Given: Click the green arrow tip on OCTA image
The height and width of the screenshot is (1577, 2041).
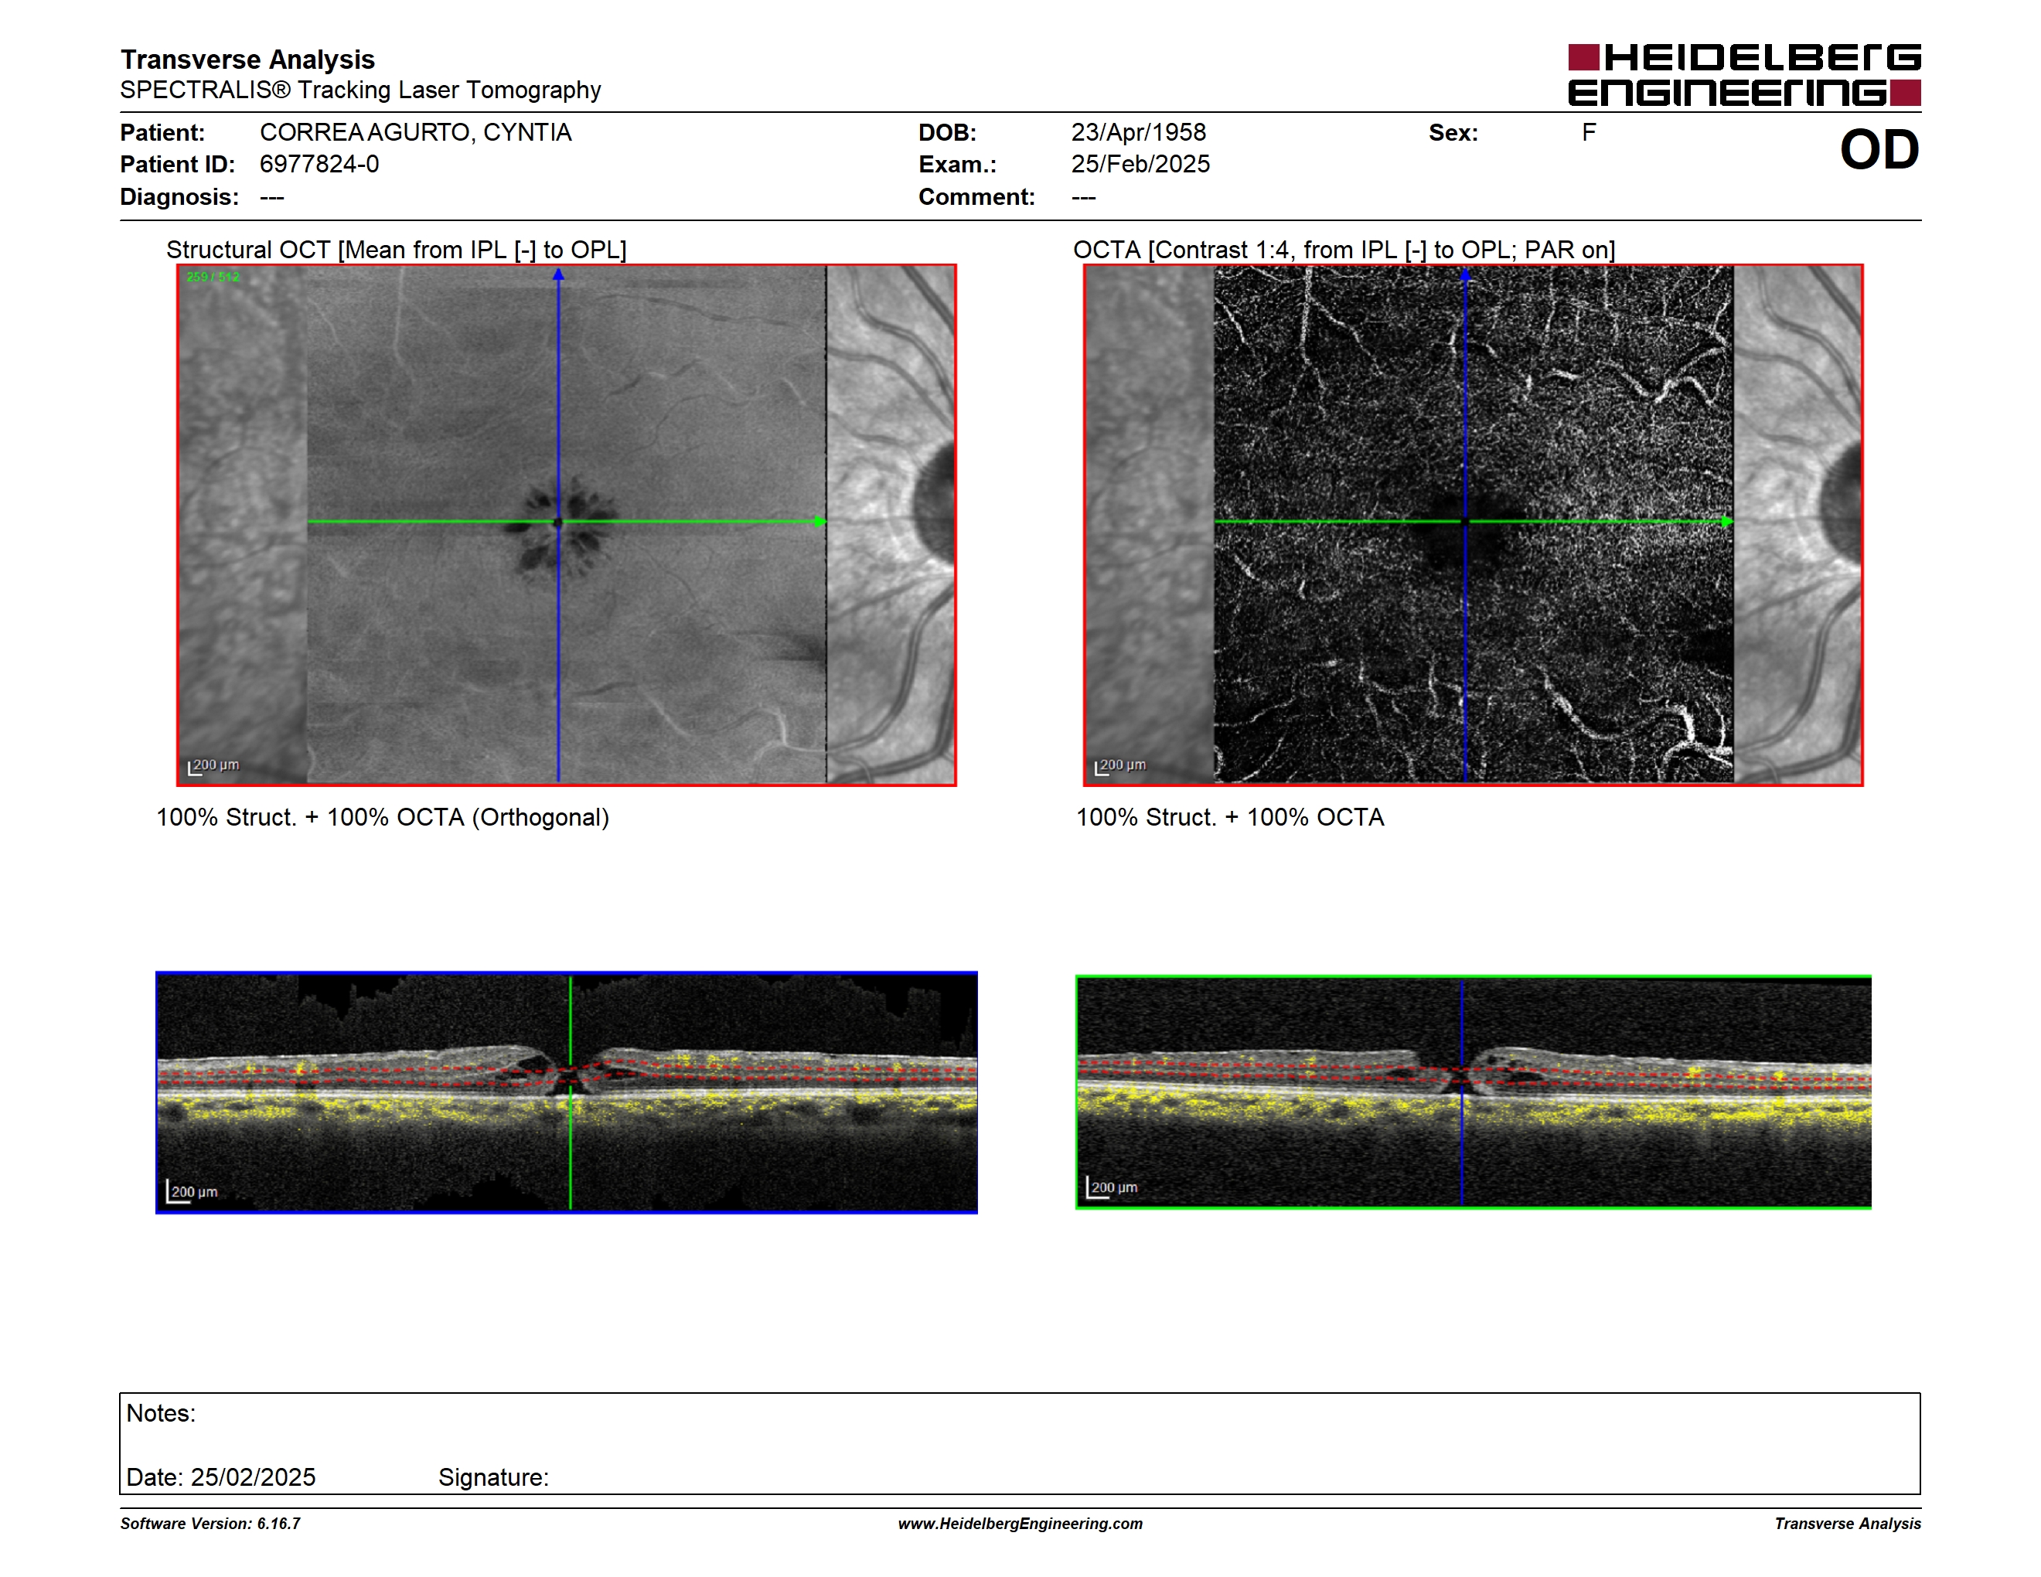Looking at the screenshot, I should (x=1727, y=521).
